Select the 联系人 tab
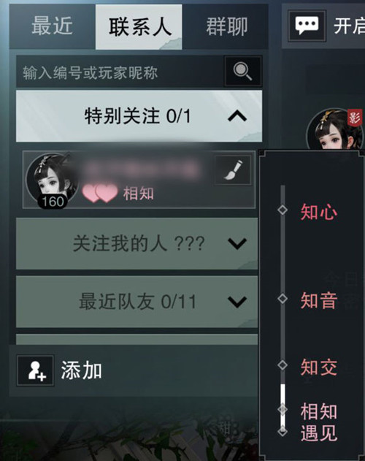365x461 pixels. coord(139,26)
